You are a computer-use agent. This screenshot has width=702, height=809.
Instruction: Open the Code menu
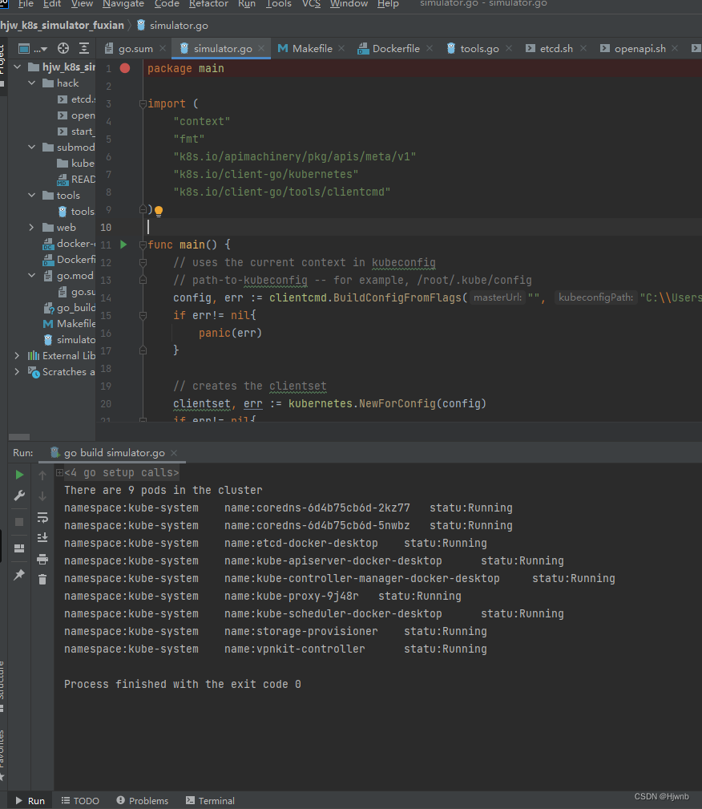167,4
